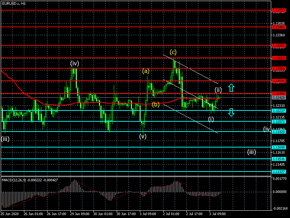Click the 1.11610 price scale value
Image resolution: width=290 pixels, height=218 pixels.
tap(279, 153)
